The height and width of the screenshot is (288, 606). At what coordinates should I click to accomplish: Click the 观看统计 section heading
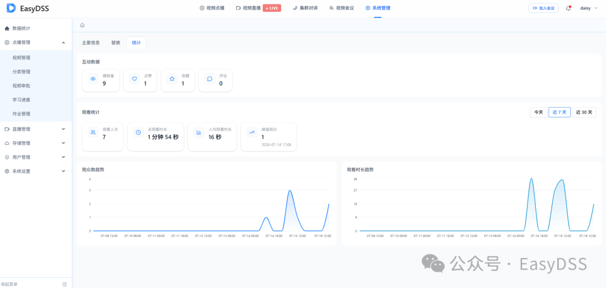pos(91,112)
